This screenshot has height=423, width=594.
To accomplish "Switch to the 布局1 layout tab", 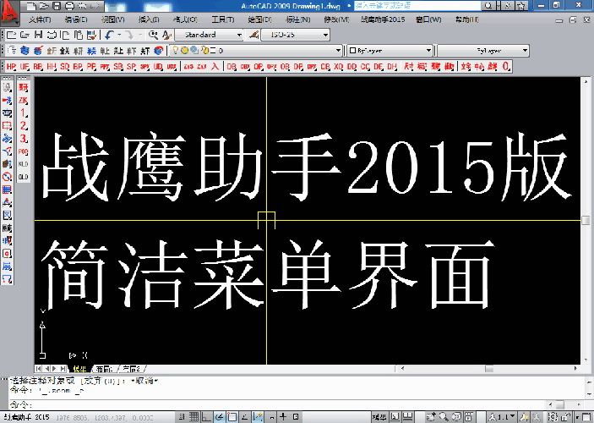I will (x=104, y=369).
